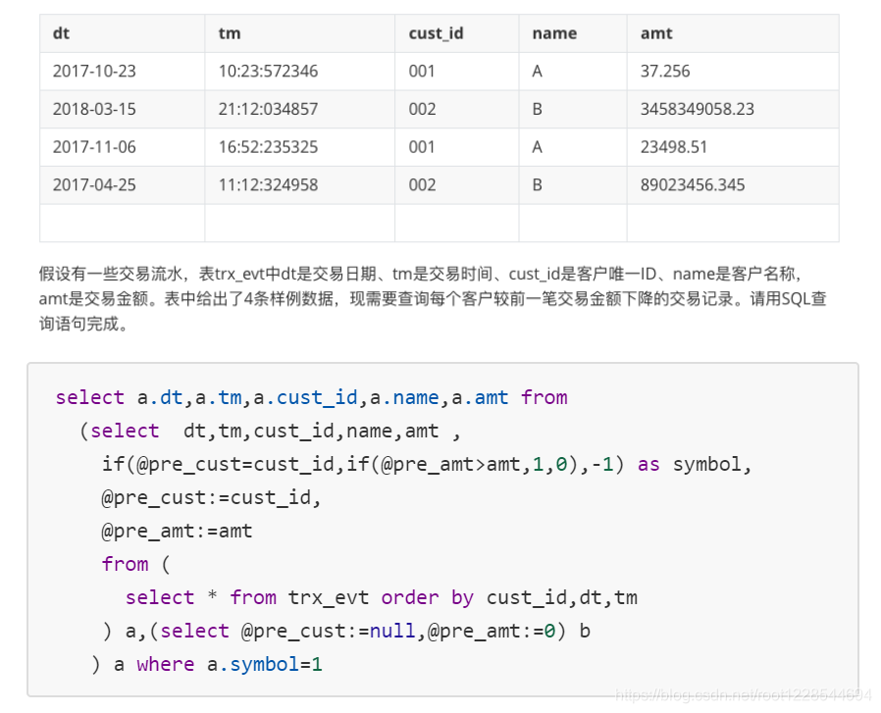Click code line 'from ('
This screenshot has height=713, width=881.
(x=135, y=564)
